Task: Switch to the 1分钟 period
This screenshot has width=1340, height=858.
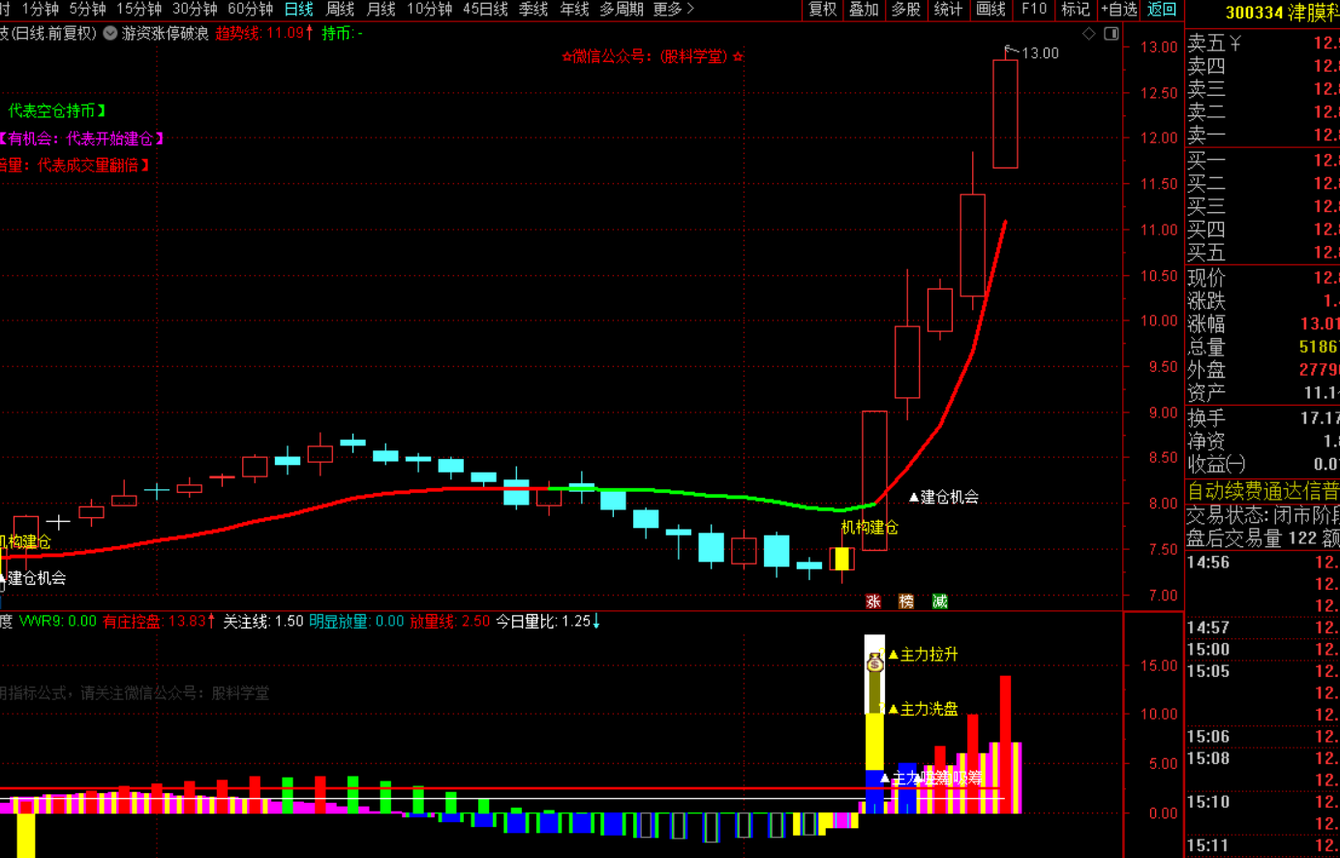Action: point(41,9)
